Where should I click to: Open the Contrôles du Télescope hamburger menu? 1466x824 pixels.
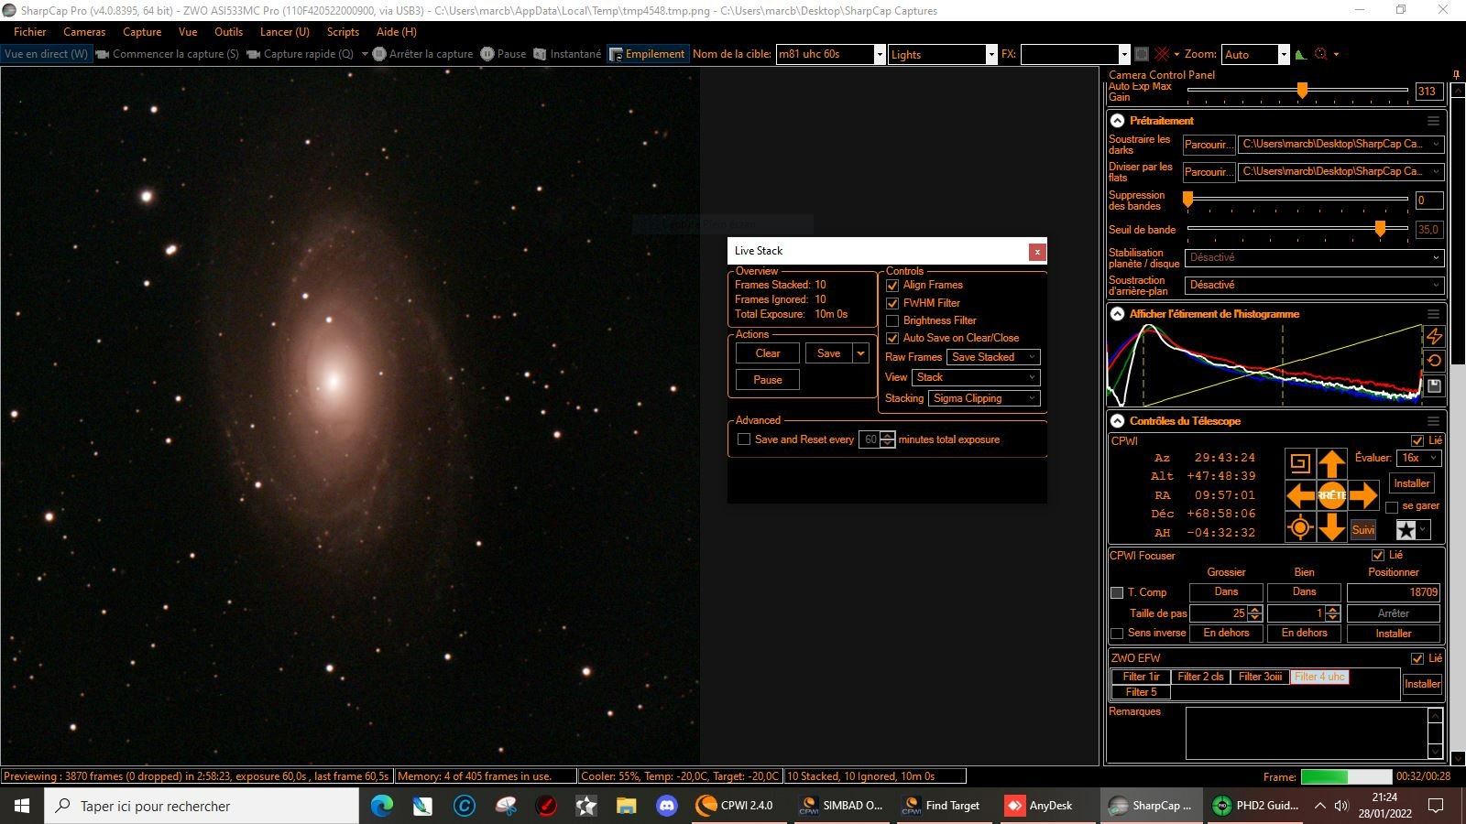point(1433,421)
